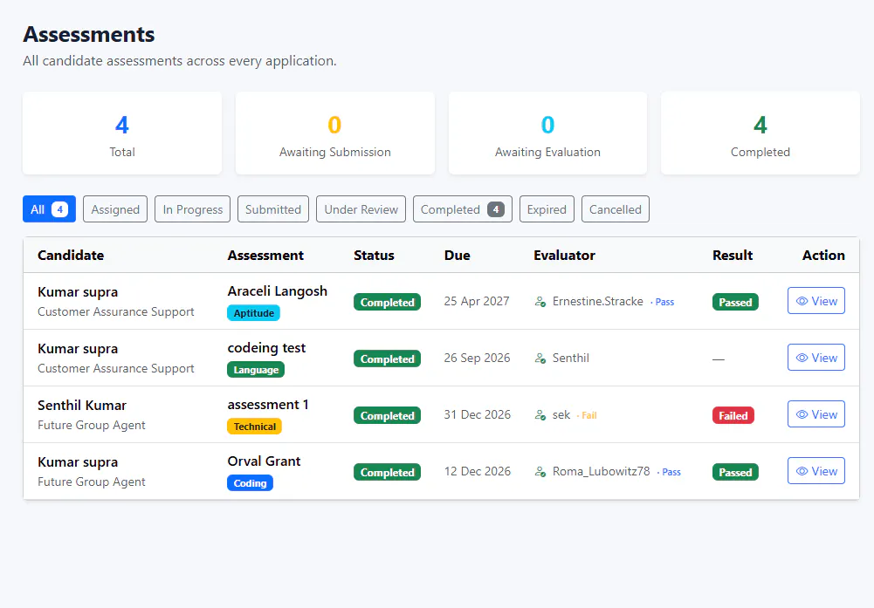Click the Failed result badge

tap(733, 416)
